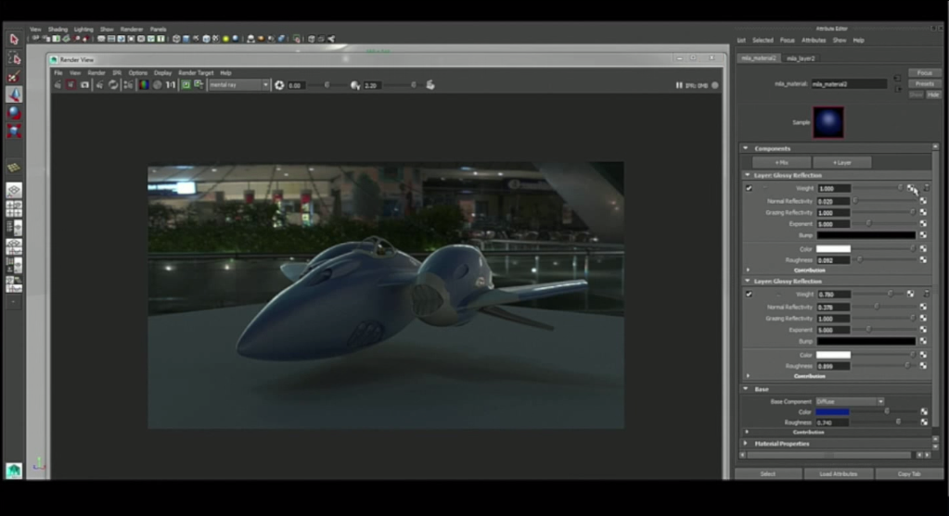Click the mila_material name input field
949x516 pixels.
point(848,83)
